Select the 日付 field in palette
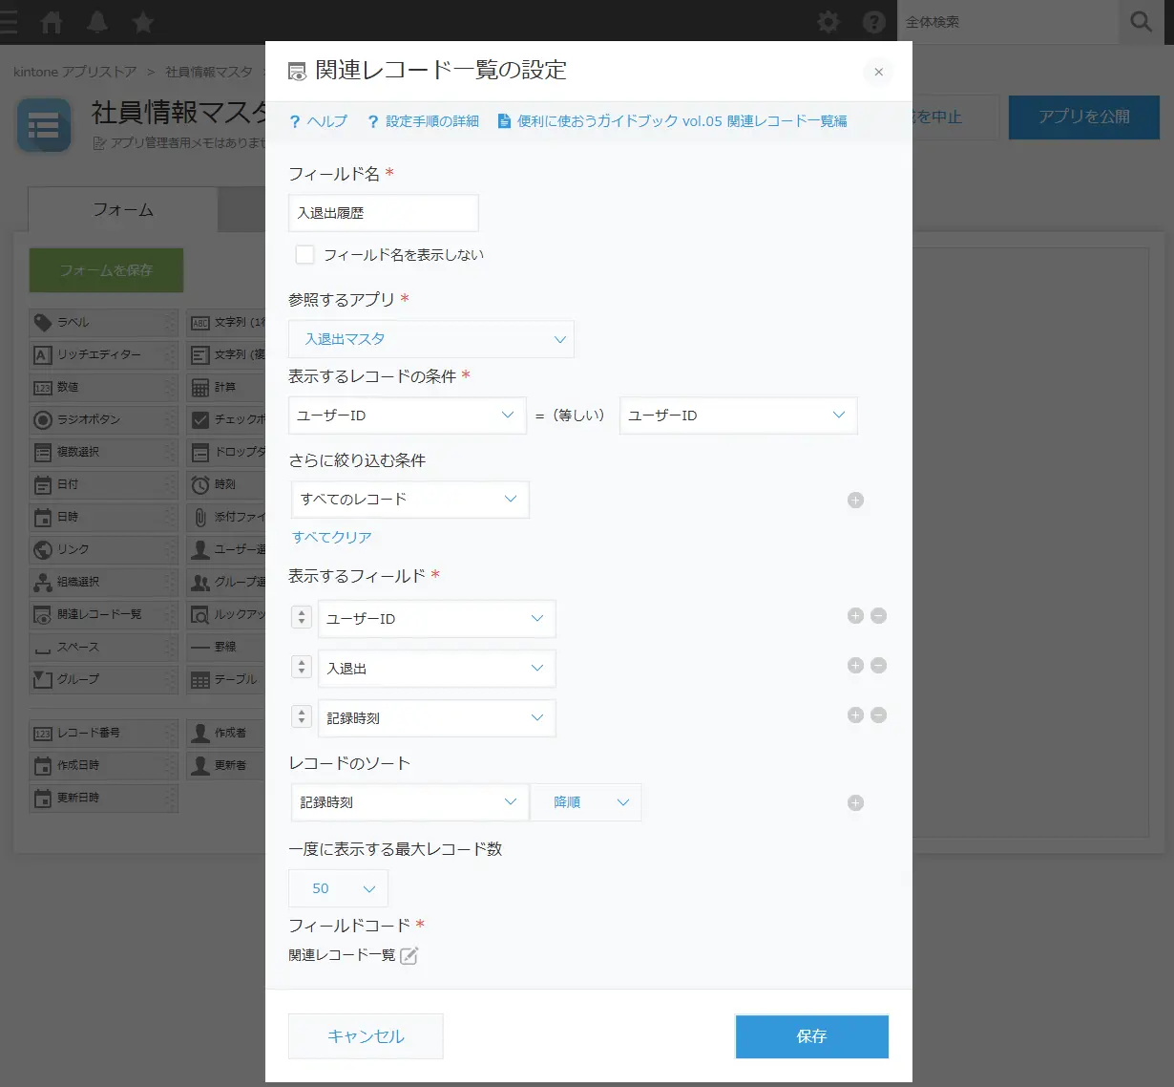 tap(104, 485)
